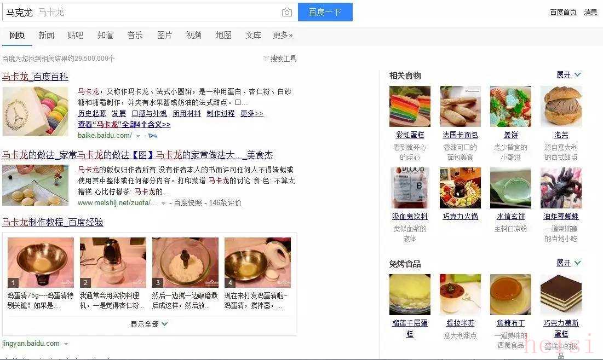Switch to the 视频 tab

click(194, 36)
